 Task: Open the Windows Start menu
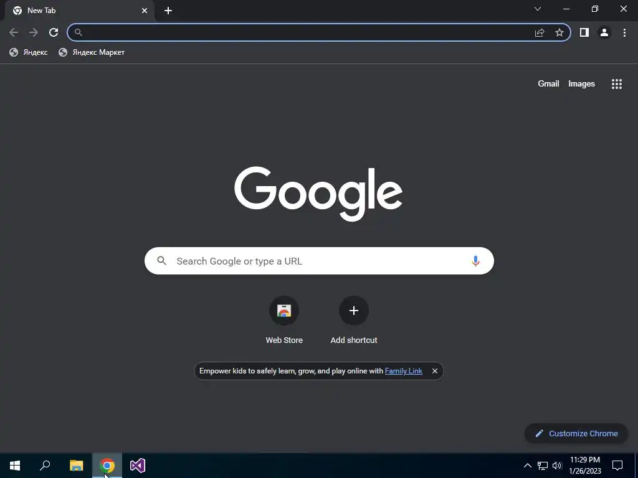[15, 466]
